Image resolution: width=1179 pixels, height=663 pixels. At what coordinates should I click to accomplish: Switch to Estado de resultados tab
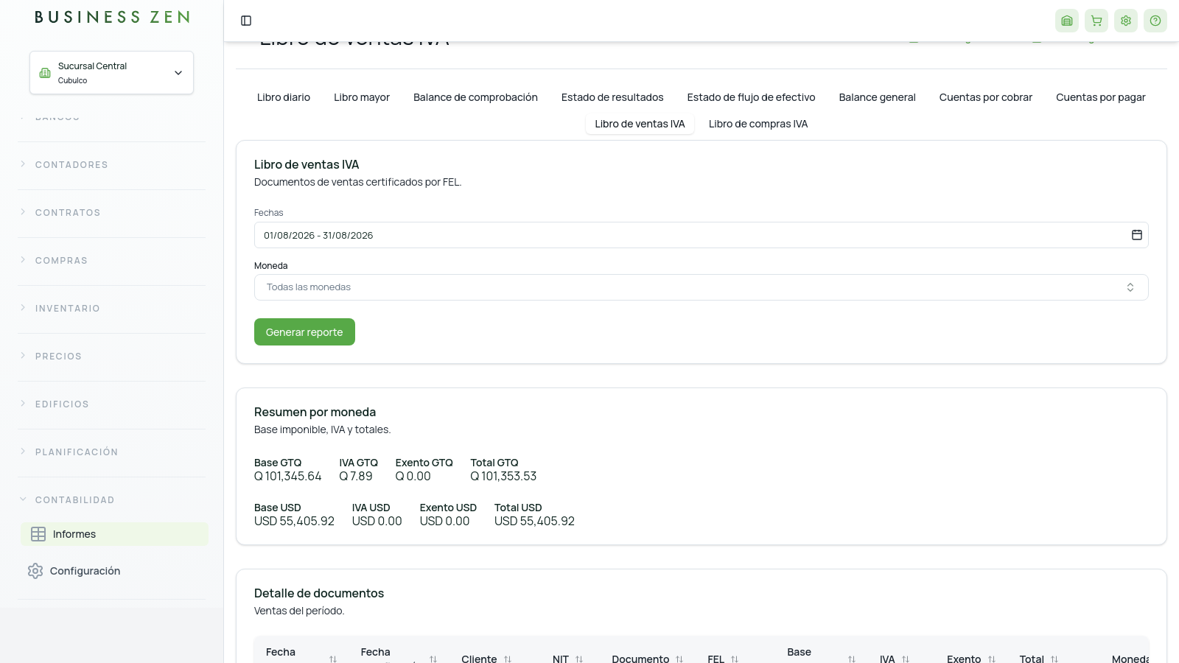[612, 97]
